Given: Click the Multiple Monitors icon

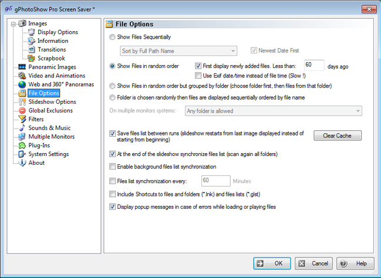Looking at the screenshot, I should 22,137.
